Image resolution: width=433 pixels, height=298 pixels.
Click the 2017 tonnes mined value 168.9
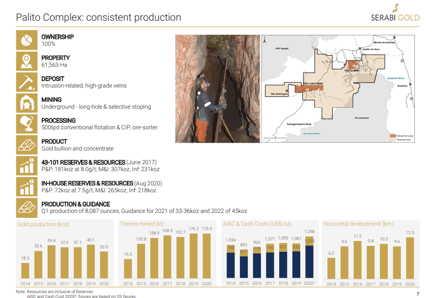[167, 231]
